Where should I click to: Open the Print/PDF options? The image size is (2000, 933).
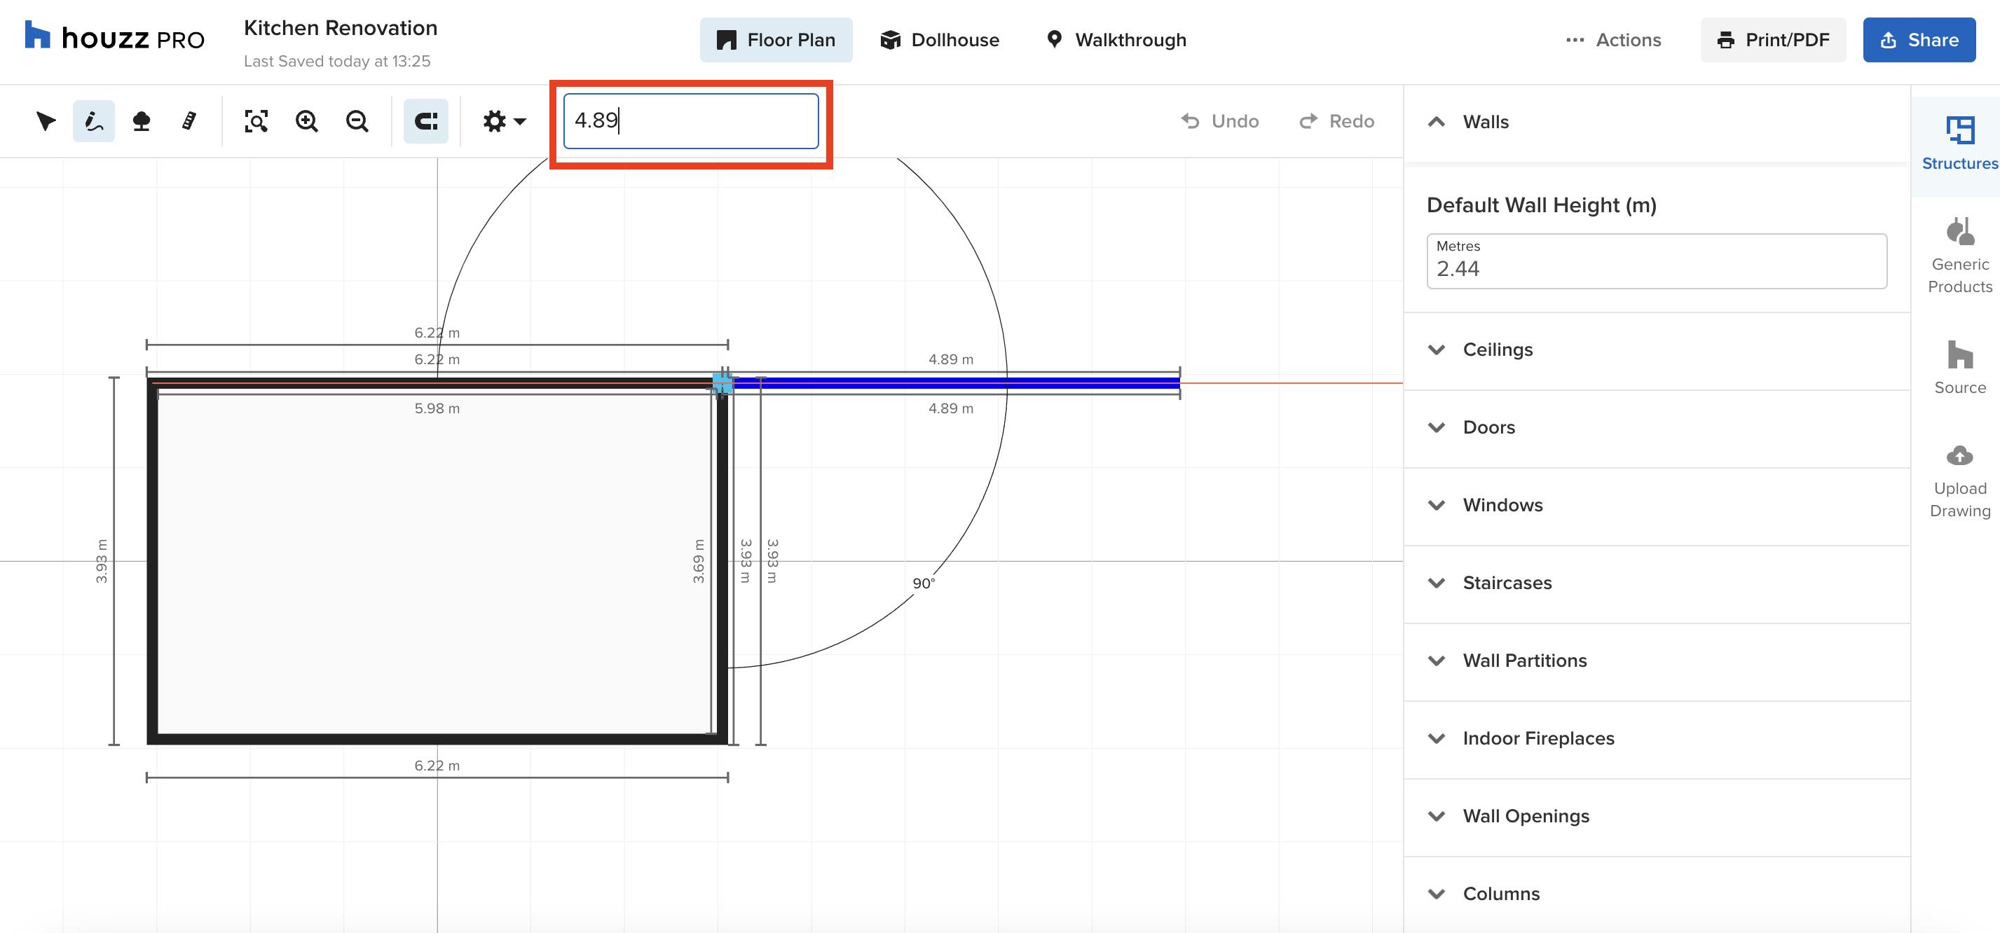1773,40
